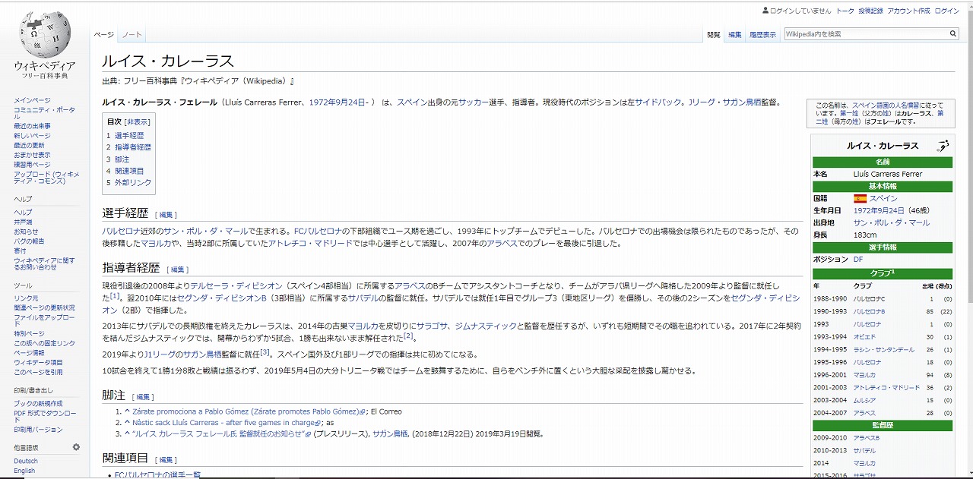Click the search magnifier icon
Image resolution: width=973 pixels, height=479 pixels.
tap(953, 34)
